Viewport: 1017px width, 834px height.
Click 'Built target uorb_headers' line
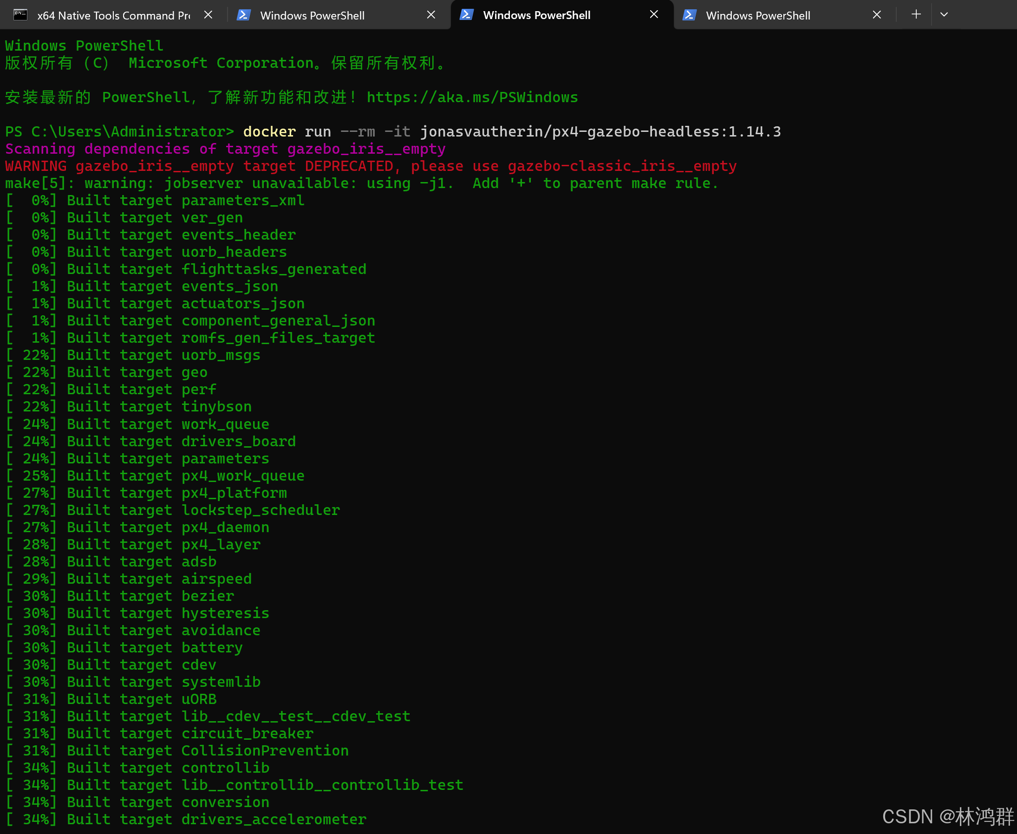click(147, 252)
